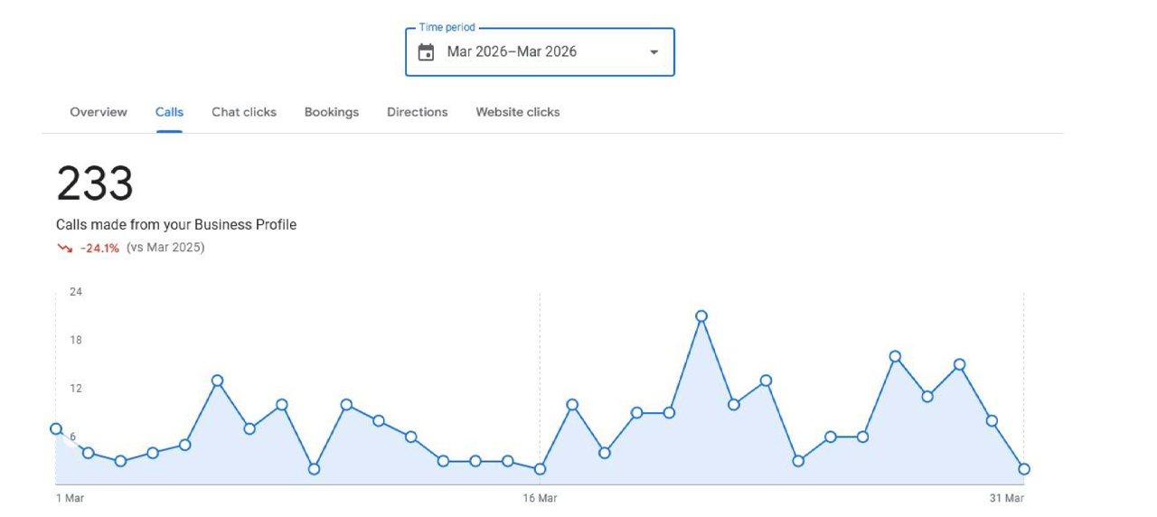Open the Website clicks tab
Image resolution: width=1157 pixels, height=517 pixels.
click(518, 112)
